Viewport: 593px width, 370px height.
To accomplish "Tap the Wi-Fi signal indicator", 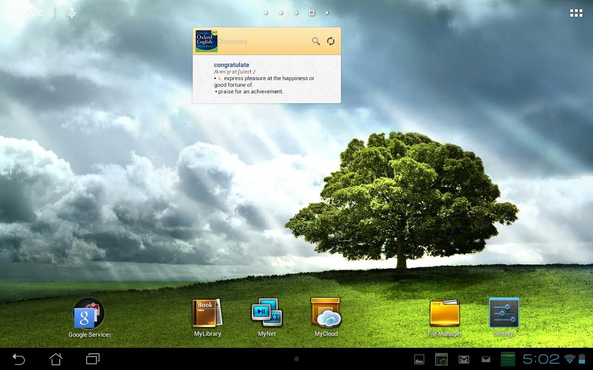I will pyautogui.click(x=570, y=359).
